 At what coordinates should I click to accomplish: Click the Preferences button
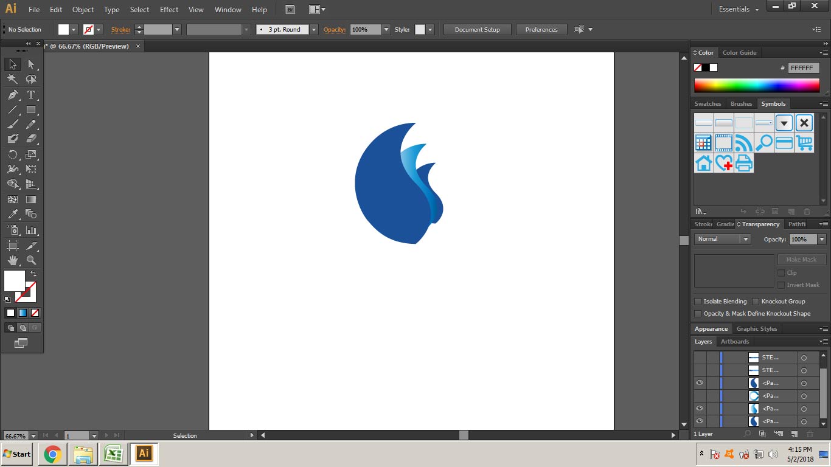541,29
